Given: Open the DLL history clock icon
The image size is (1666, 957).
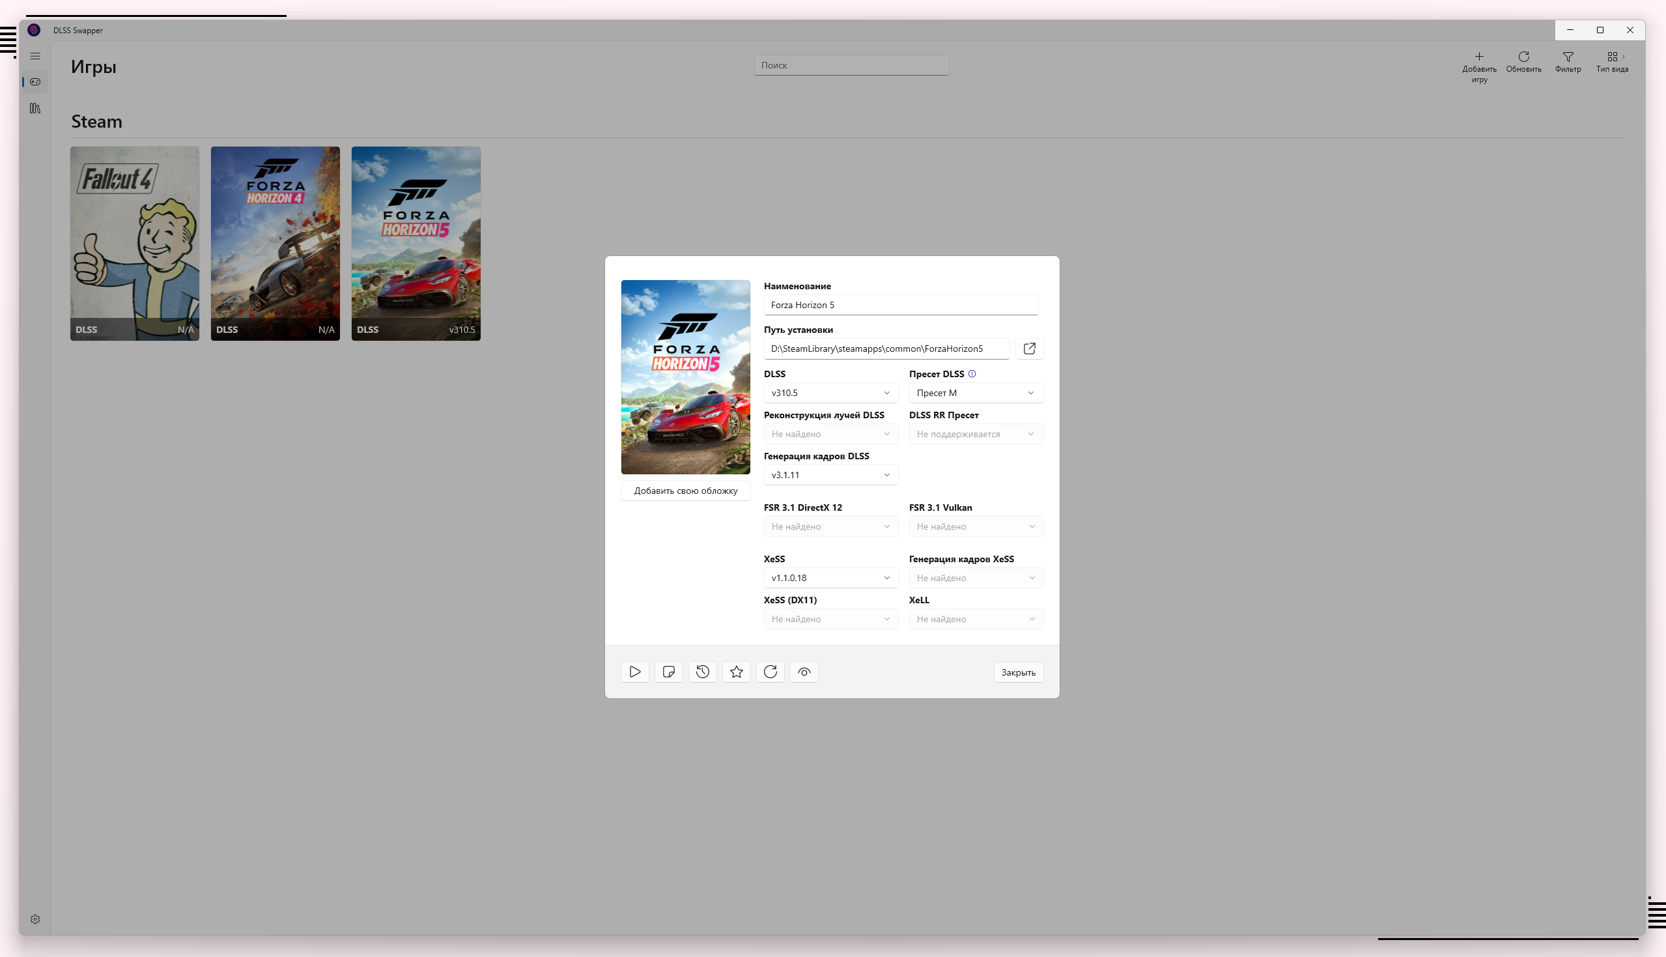Looking at the screenshot, I should click(x=702, y=672).
